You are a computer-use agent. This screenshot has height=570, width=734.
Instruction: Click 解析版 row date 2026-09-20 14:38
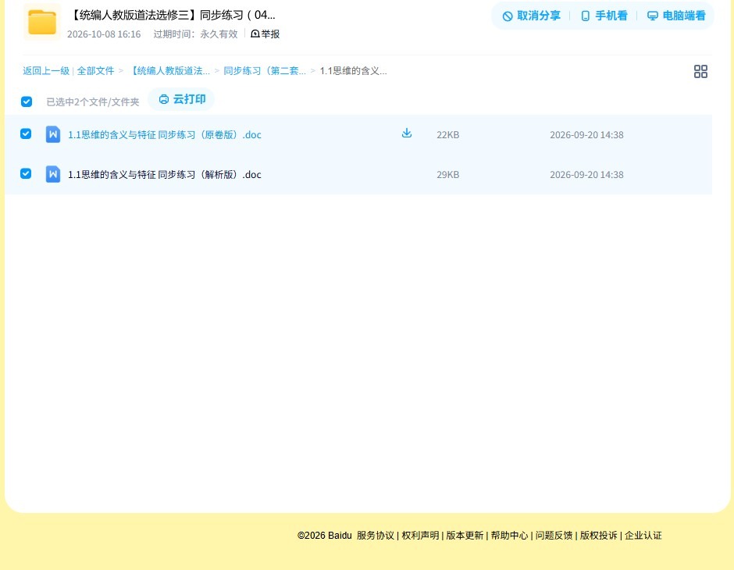[586, 175]
